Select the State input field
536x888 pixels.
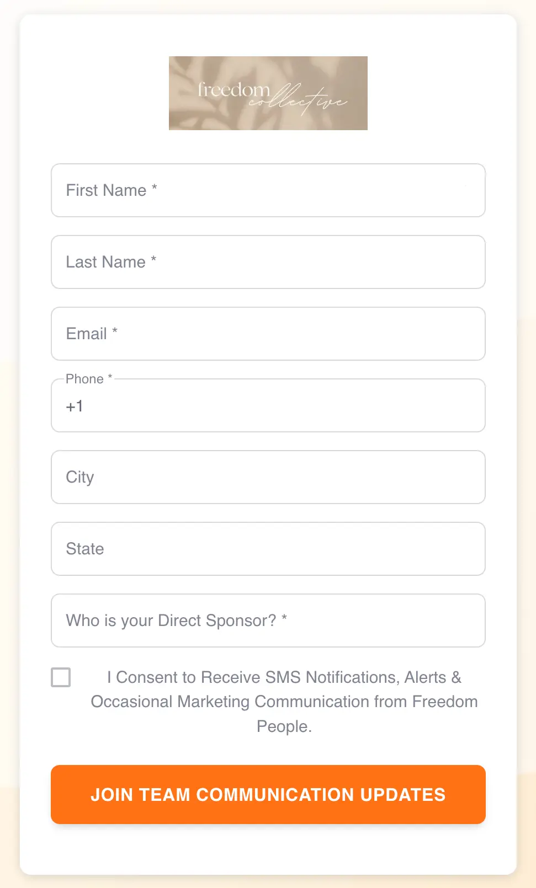[268, 549]
